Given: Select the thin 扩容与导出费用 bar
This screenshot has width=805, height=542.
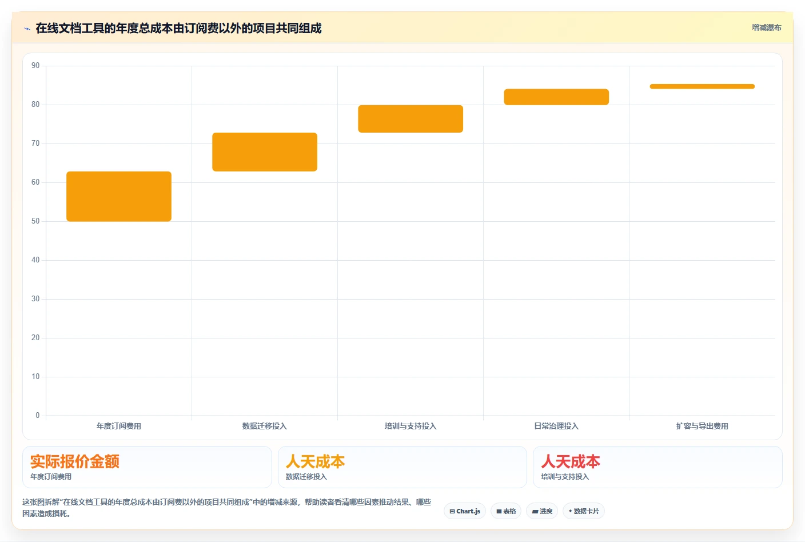Looking at the screenshot, I should pyautogui.click(x=702, y=86).
